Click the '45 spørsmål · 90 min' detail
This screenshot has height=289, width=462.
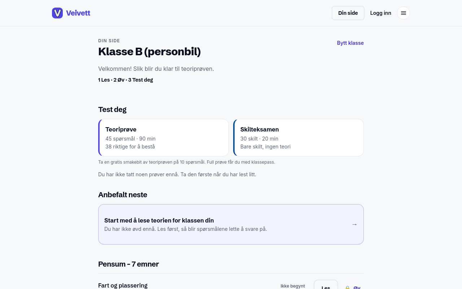(130, 139)
